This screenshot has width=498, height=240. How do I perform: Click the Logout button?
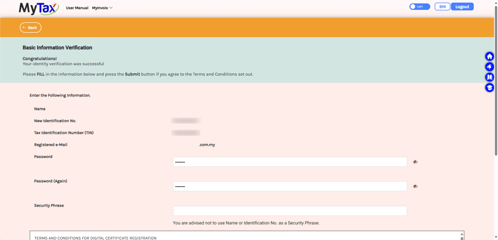pyautogui.click(x=462, y=7)
